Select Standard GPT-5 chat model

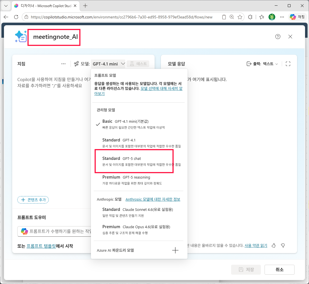(139, 161)
